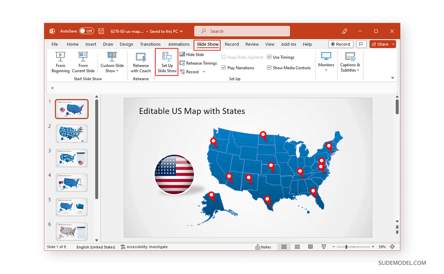Open the Share dropdown arrow
The width and height of the screenshot is (444, 274).
click(x=393, y=44)
